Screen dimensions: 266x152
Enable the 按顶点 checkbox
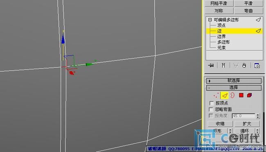click(x=212, y=103)
